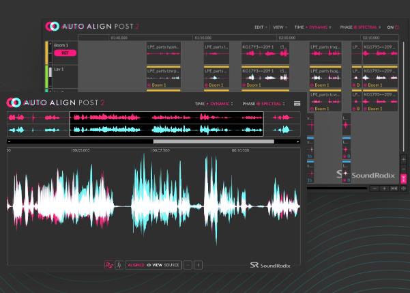The image size is (410, 293).
Task: Click the plus zoom button in front window
Action: [x=198, y=265]
